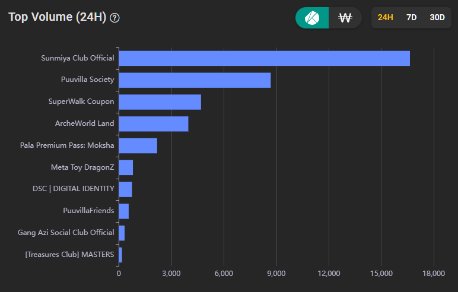Image resolution: width=458 pixels, height=292 pixels.
Task: Click the PuuvillaFriends label
Action: [88, 211]
